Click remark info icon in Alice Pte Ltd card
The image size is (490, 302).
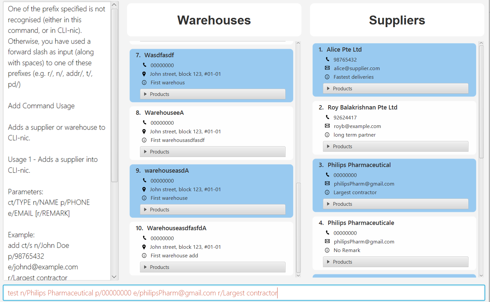tap(327, 77)
